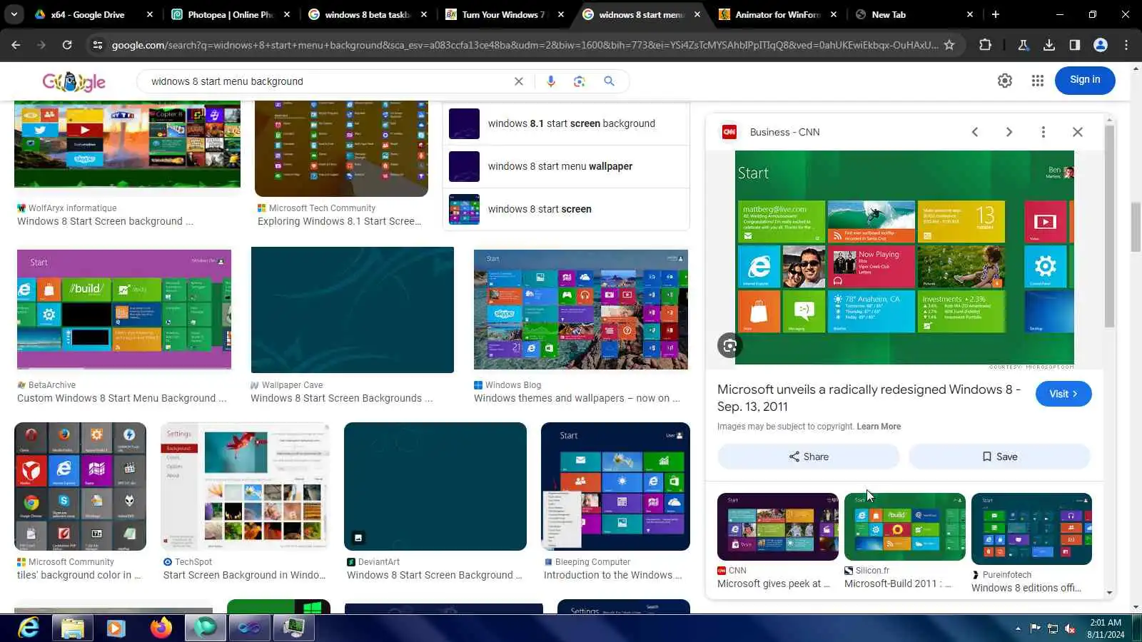Screen dimensions: 1142x642
Task: Open File Explorer from the taskbar
Action: [73, 628]
